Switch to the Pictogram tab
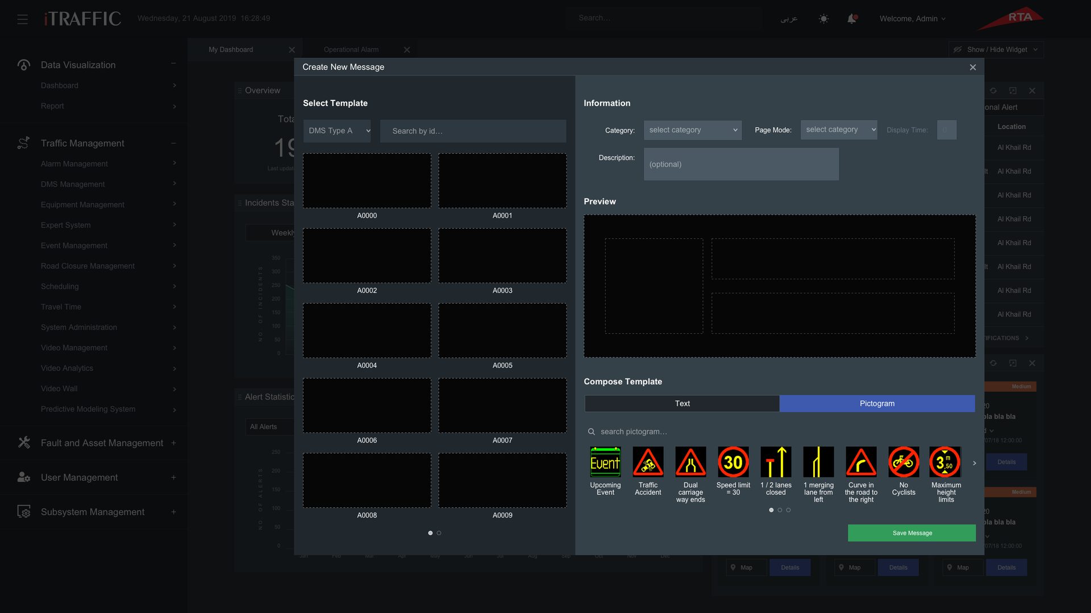This screenshot has width=1091, height=613. 877,404
